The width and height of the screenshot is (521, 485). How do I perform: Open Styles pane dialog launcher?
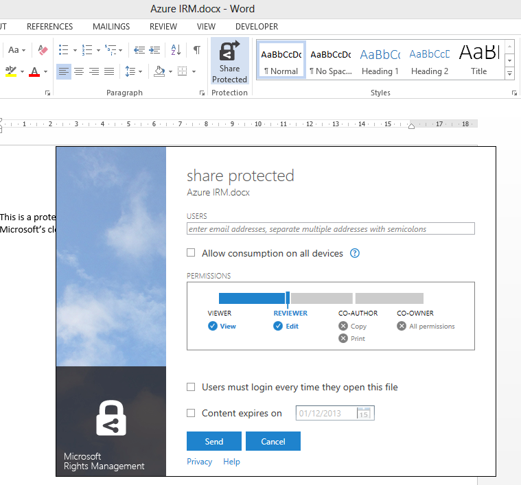tap(514, 93)
